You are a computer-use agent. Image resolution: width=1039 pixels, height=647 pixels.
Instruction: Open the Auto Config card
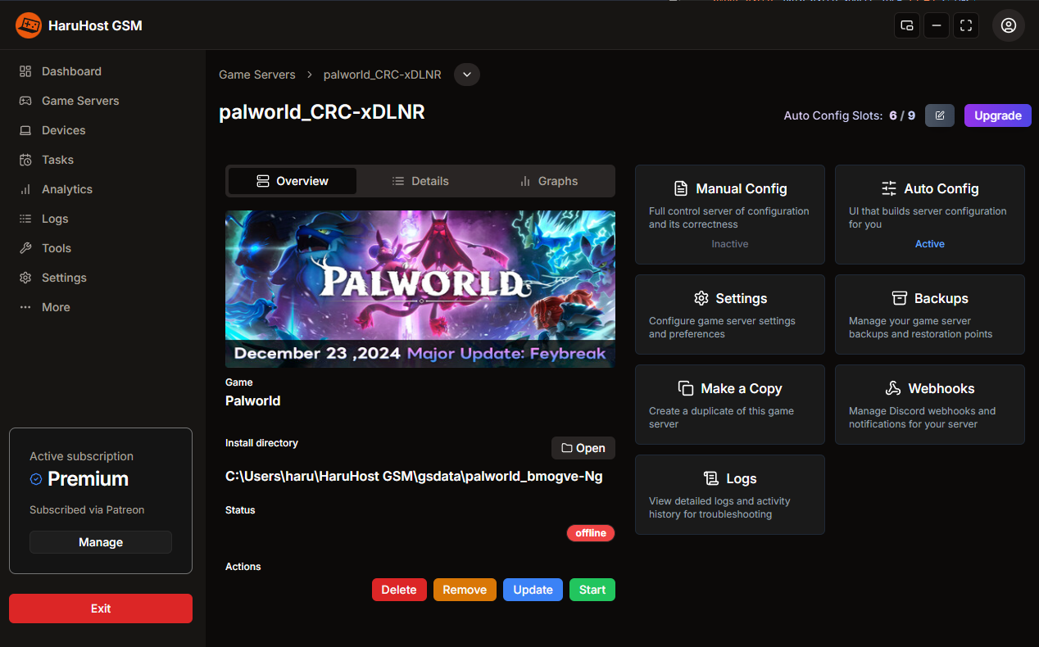pyautogui.click(x=930, y=215)
